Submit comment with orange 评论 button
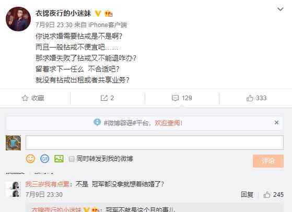Screen dimensions: 292x212 (268, 161)
